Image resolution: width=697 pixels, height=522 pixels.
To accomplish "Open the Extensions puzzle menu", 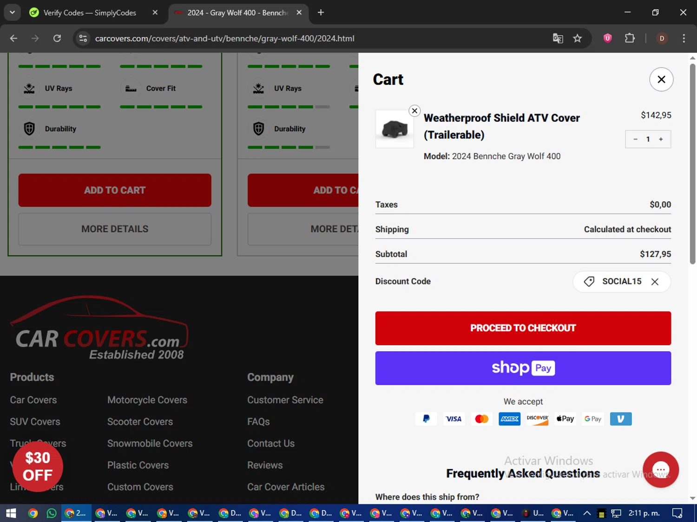I will point(630,39).
